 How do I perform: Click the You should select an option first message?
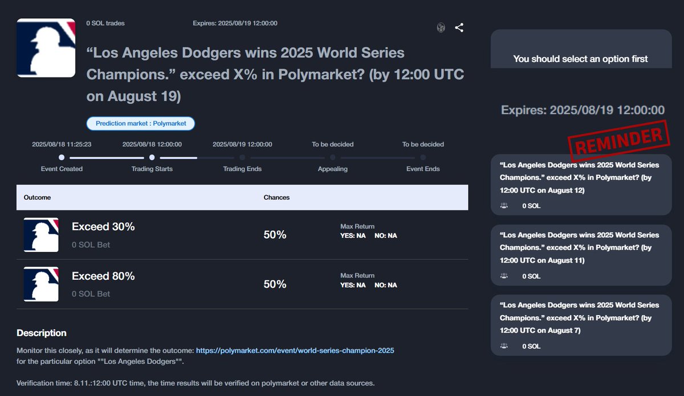coord(580,59)
